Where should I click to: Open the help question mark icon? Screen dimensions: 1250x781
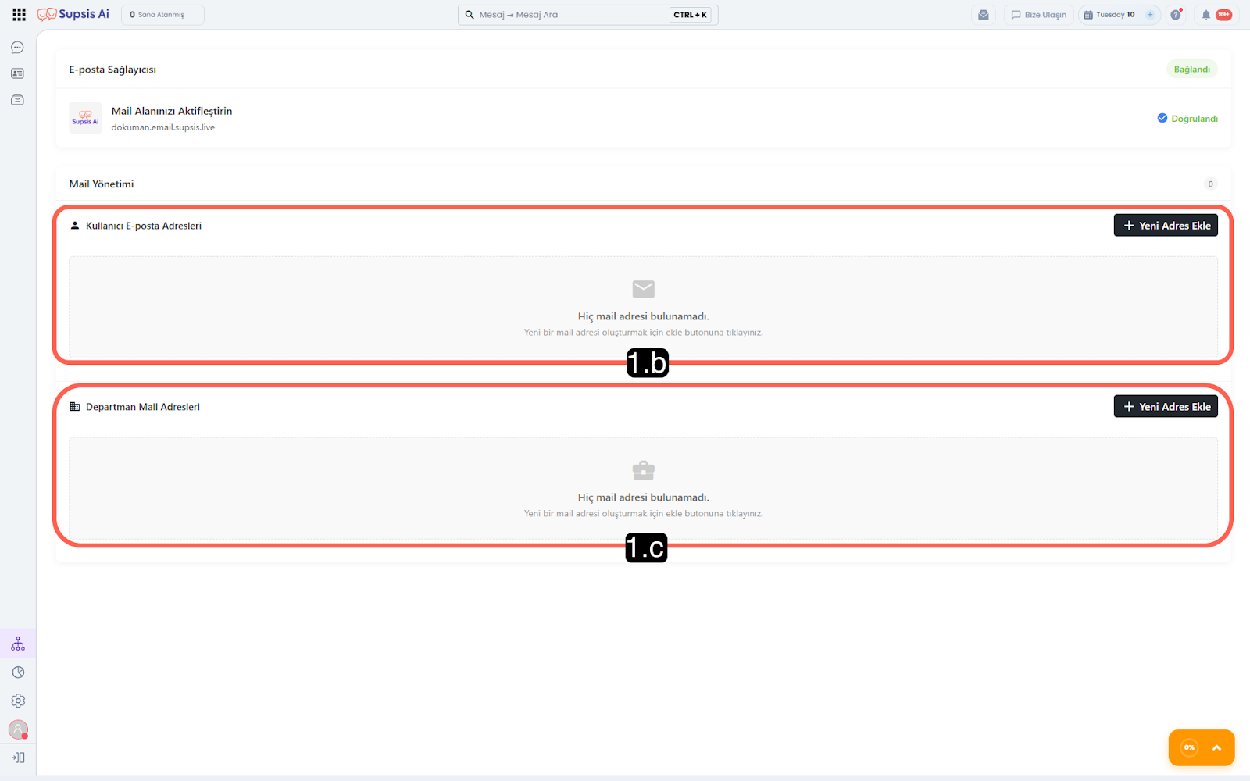pyautogui.click(x=1176, y=15)
